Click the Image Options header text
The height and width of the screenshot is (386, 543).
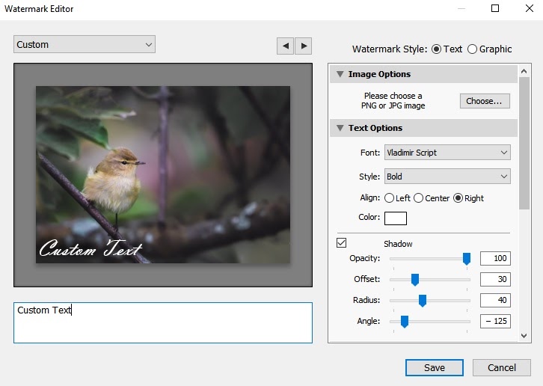(379, 74)
